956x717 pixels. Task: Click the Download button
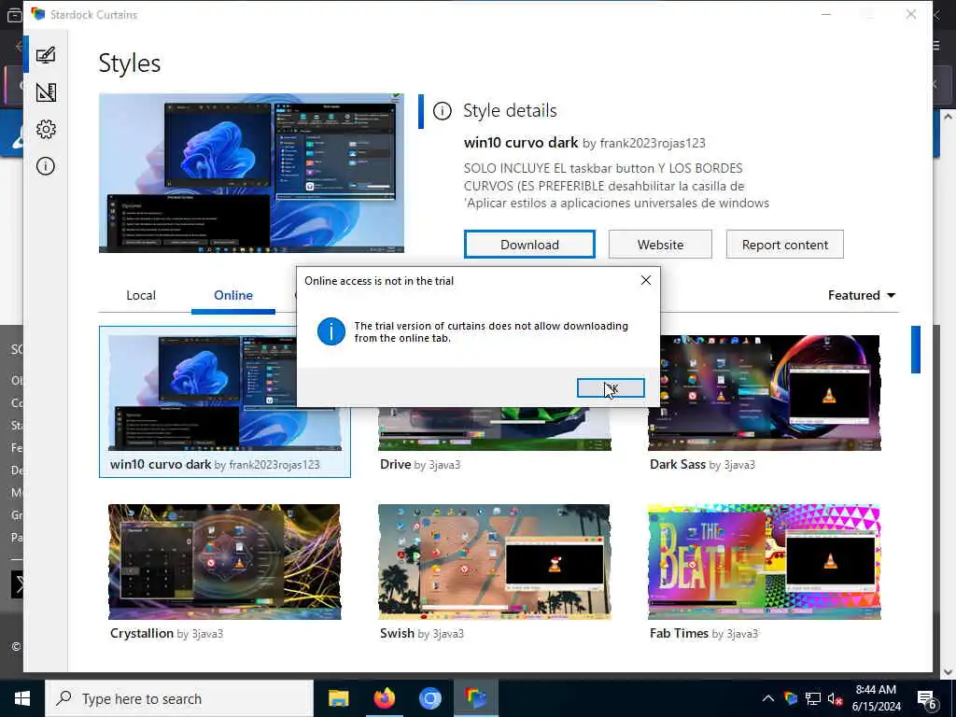[x=529, y=245]
